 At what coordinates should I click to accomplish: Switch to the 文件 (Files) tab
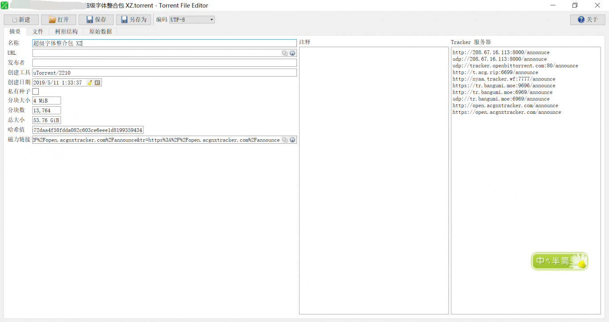[x=38, y=32]
